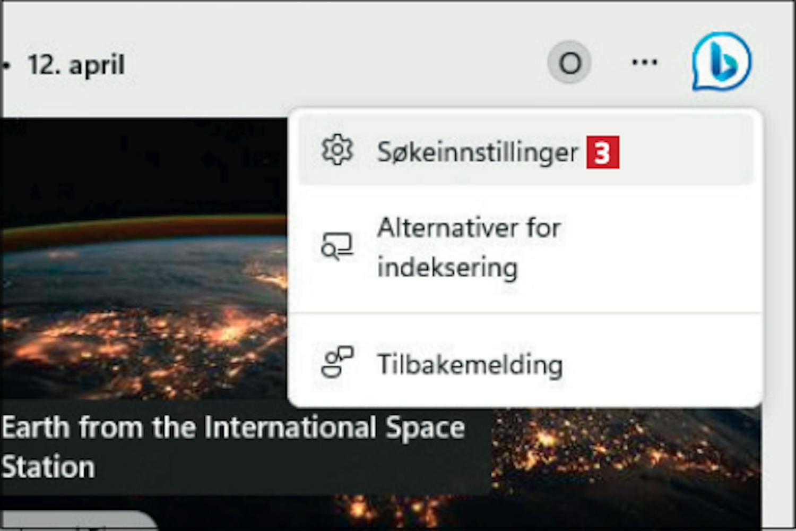Click the three-dots more options button
This screenshot has height=531, width=796.
tap(644, 63)
